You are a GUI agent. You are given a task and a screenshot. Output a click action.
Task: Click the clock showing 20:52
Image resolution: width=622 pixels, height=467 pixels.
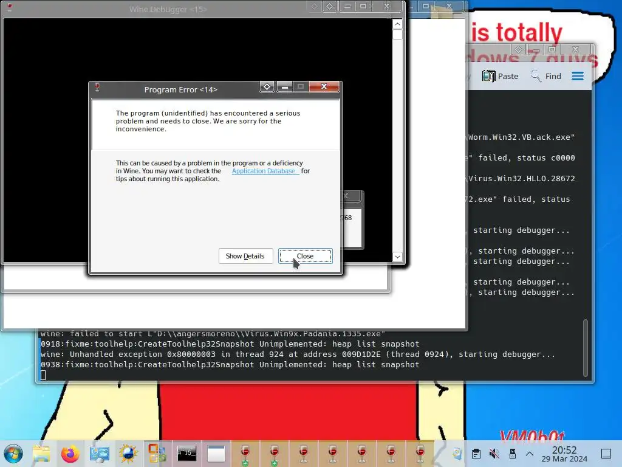coord(564,454)
